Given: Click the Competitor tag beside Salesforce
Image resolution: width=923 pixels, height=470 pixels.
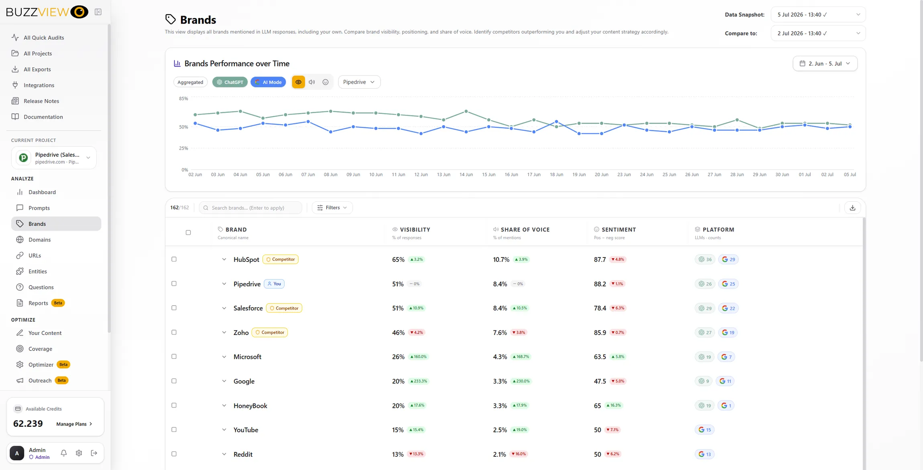Looking at the screenshot, I should pyautogui.click(x=284, y=308).
